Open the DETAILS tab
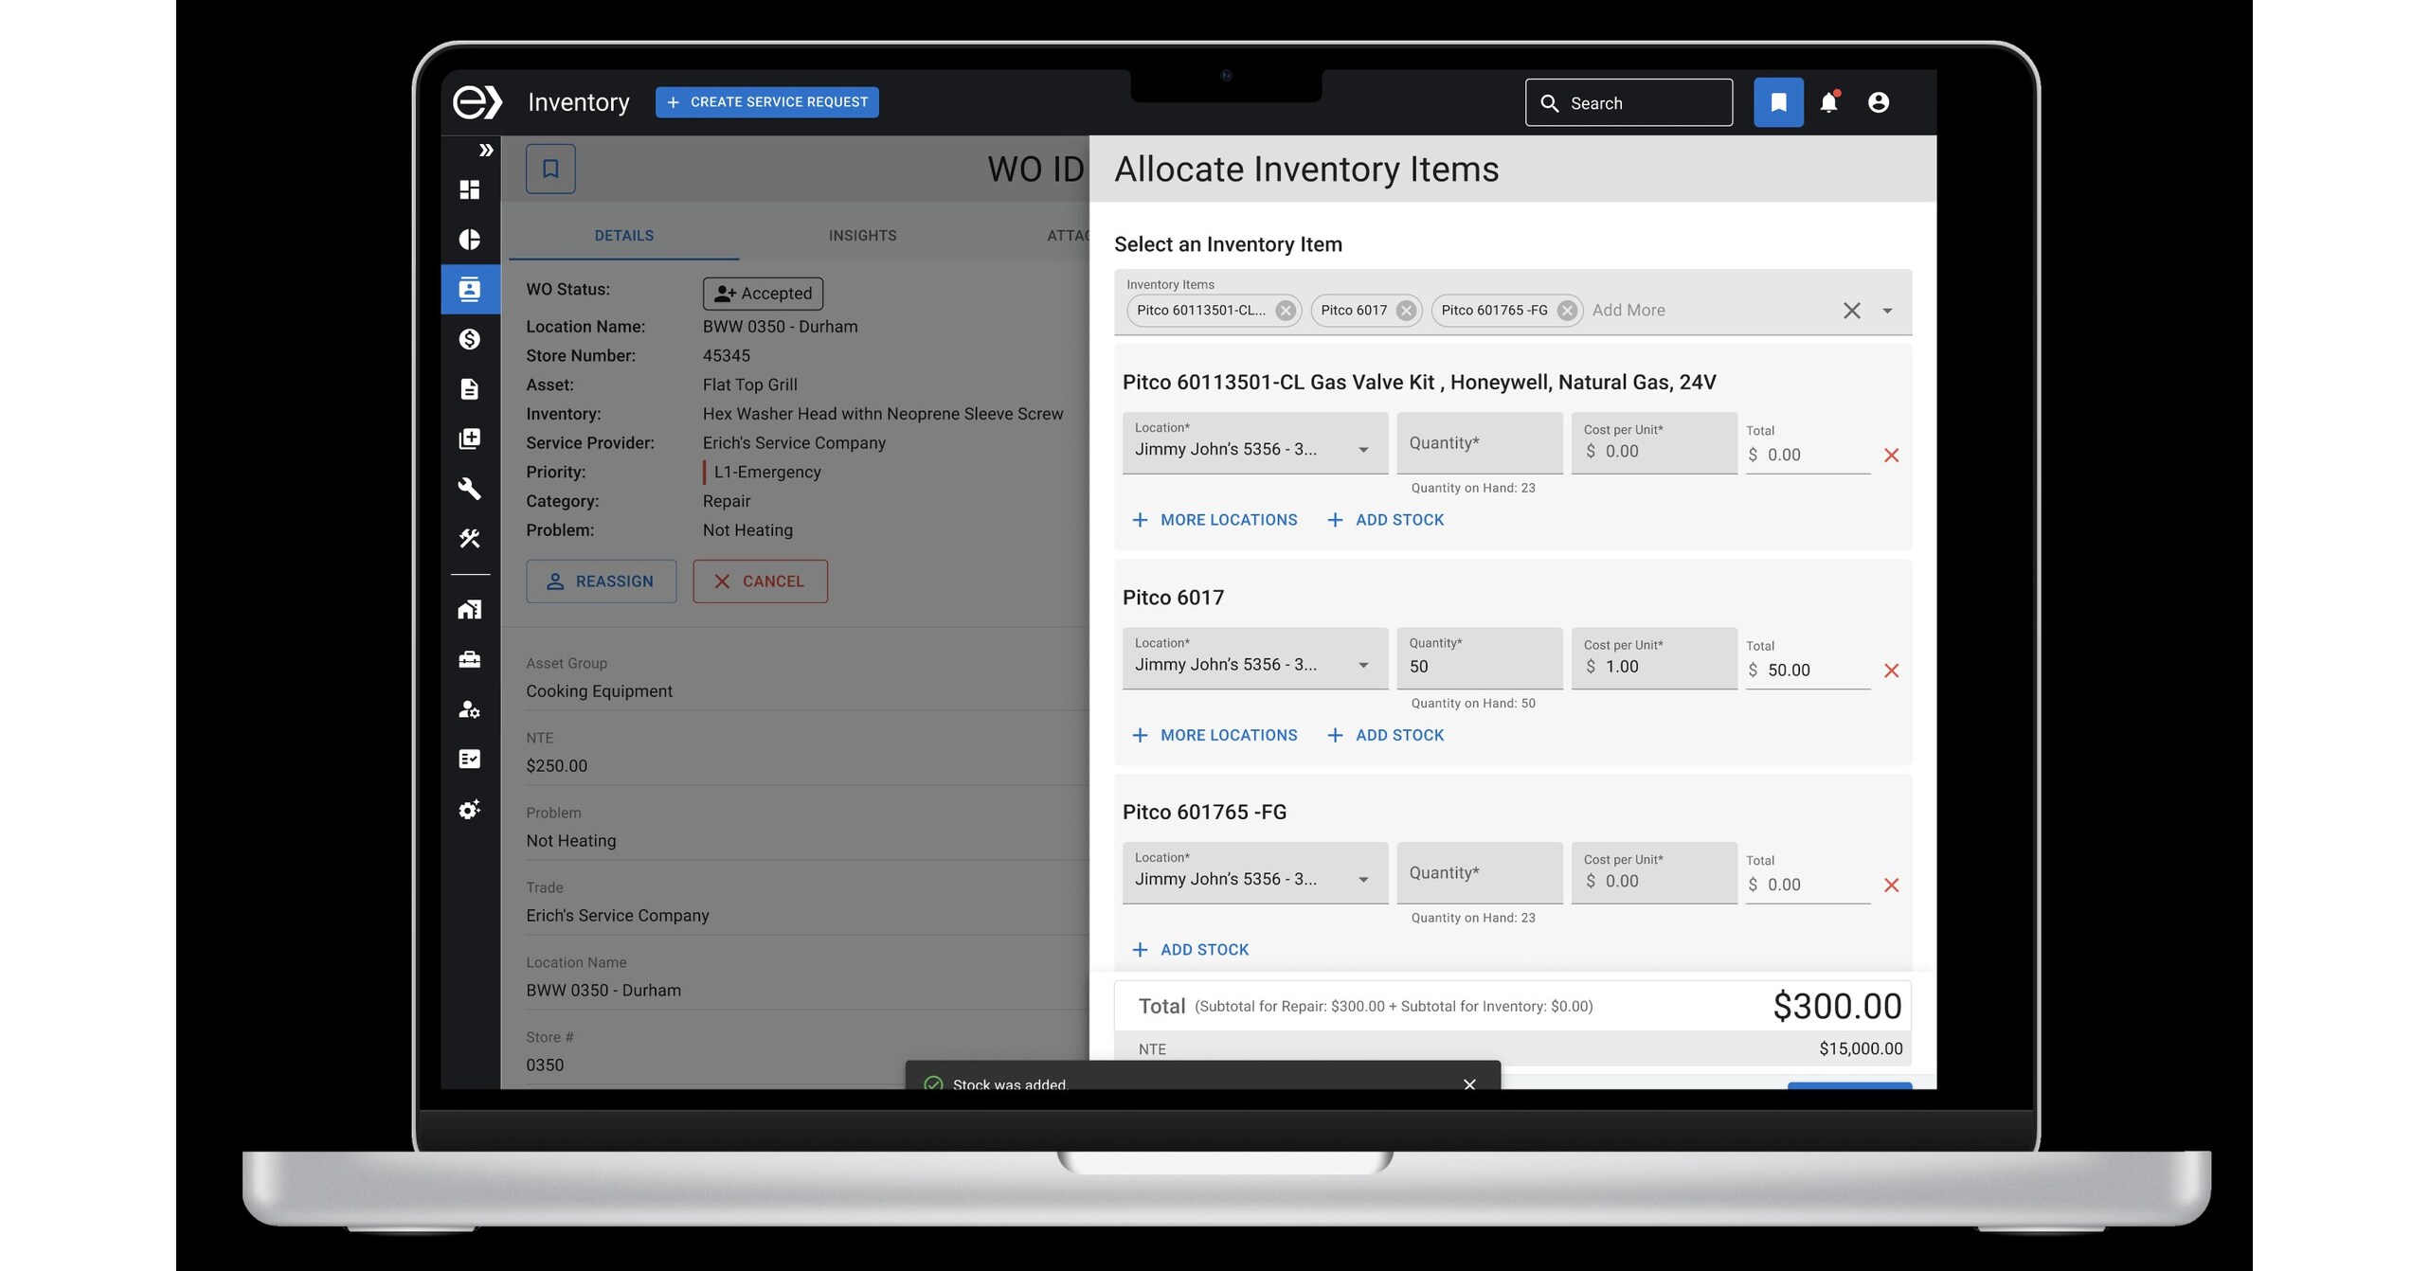Viewport: 2429px width, 1271px height. [x=623, y=235]
